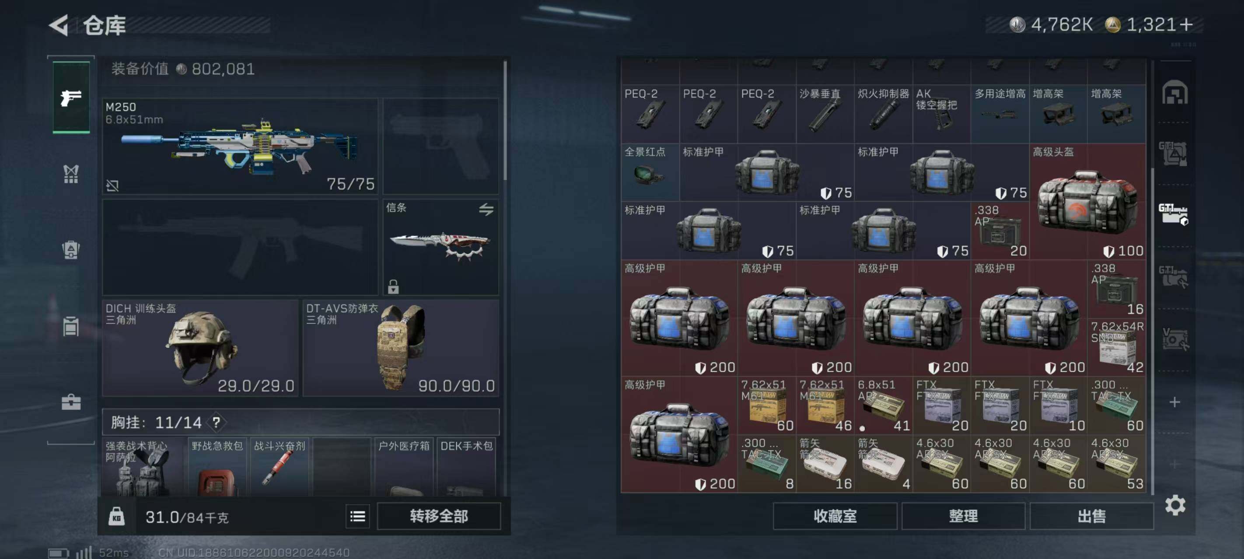
Task: Select the weapons pistol sidebar tab
Action: pyautogui.click(x=71, y=97)
